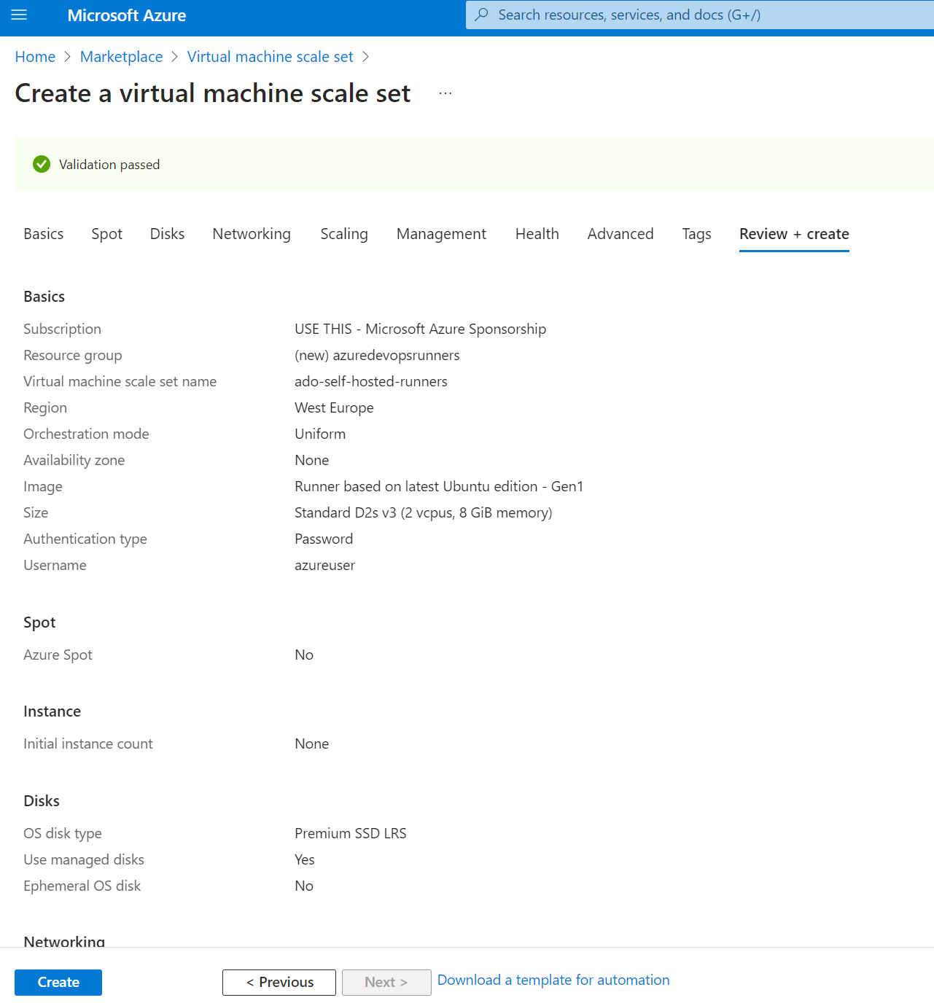Switch to the Basics tab
The height and width of the screenshot is (1003, 934).
point(44,234)
